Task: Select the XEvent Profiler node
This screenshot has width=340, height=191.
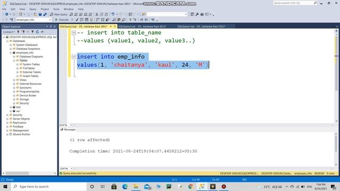Action: 21,134
